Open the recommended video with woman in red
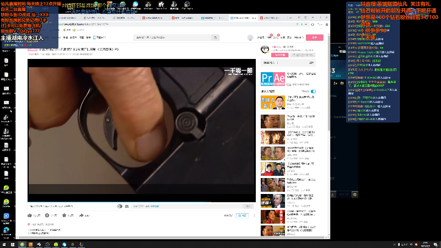The image size is (441, 248). coord(273,217)
